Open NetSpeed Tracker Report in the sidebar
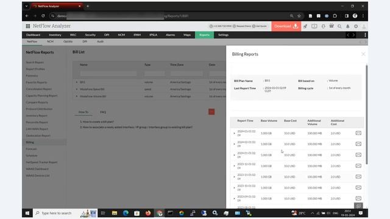The image size is (390, 219). click(x=41, y=162)
